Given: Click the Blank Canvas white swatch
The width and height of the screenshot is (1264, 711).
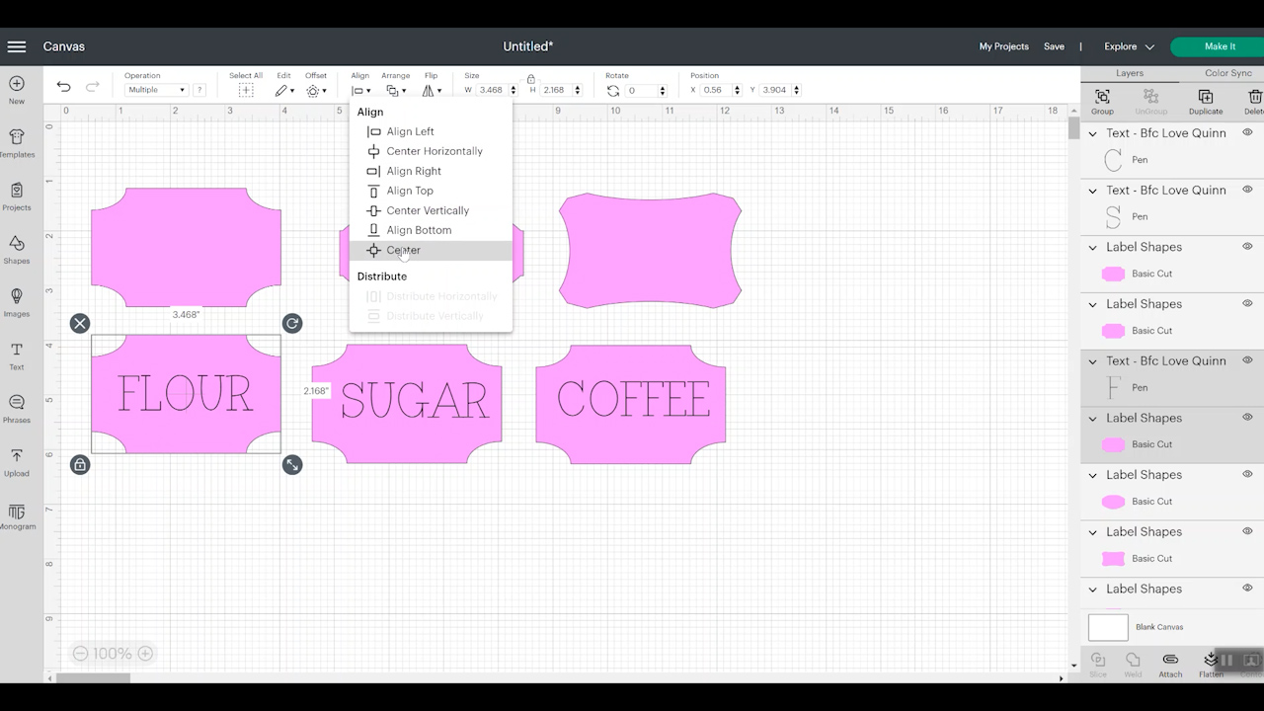Looking at the screenshot, I should pos(1108,627).
